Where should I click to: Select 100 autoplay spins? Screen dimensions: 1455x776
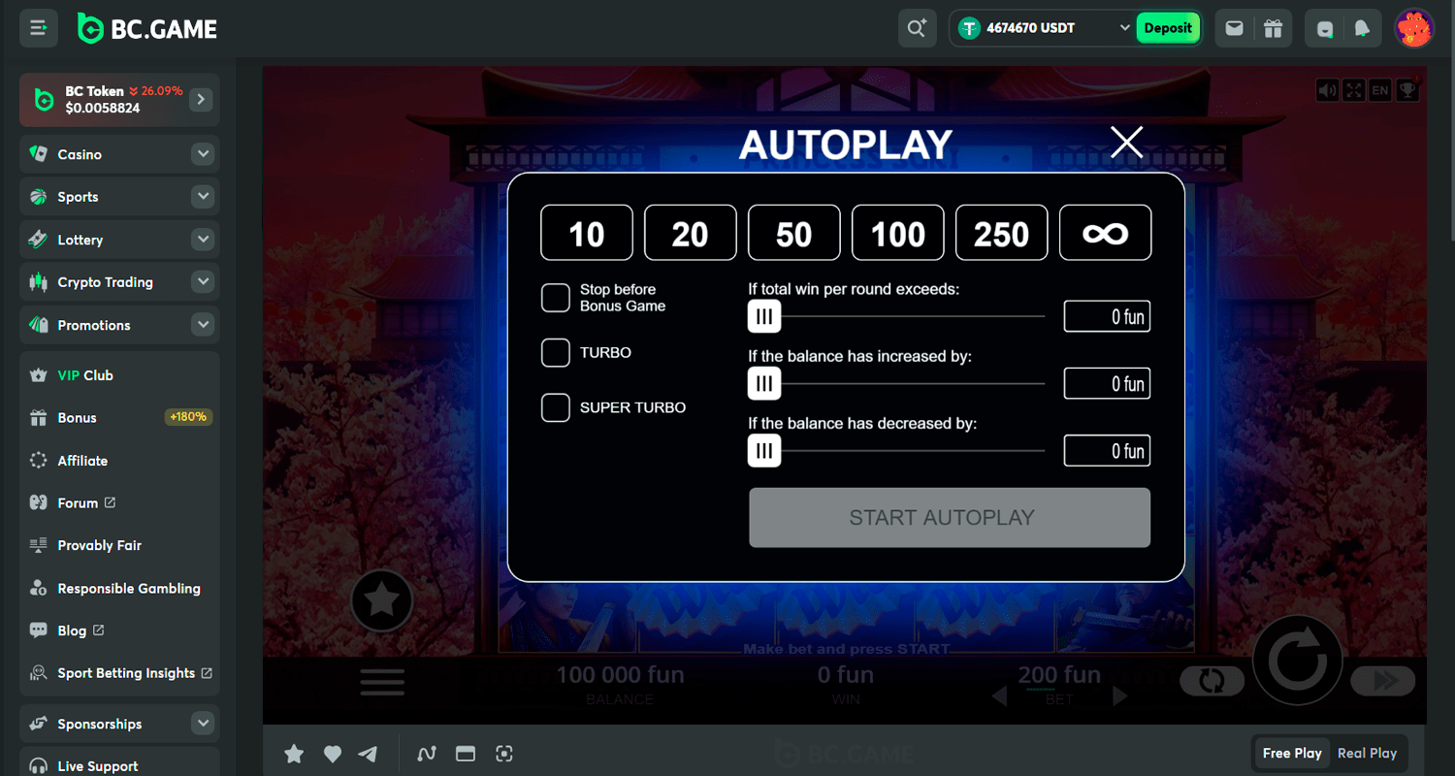[x=898, y=233]
